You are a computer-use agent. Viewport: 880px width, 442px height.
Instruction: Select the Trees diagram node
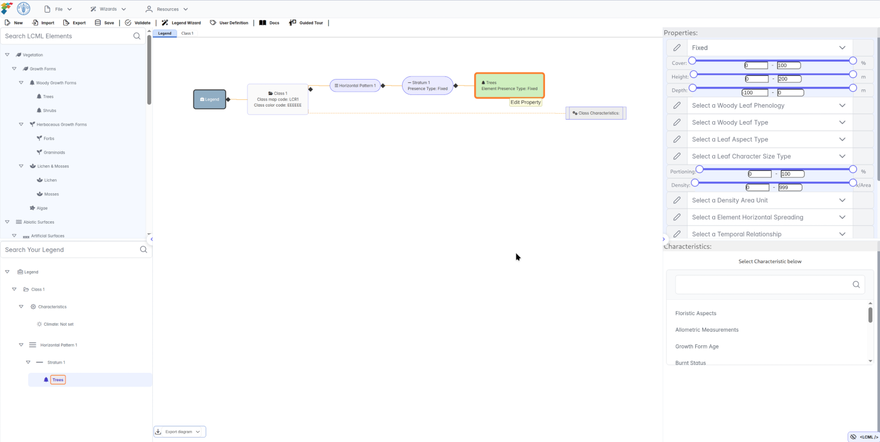point(509,86)
